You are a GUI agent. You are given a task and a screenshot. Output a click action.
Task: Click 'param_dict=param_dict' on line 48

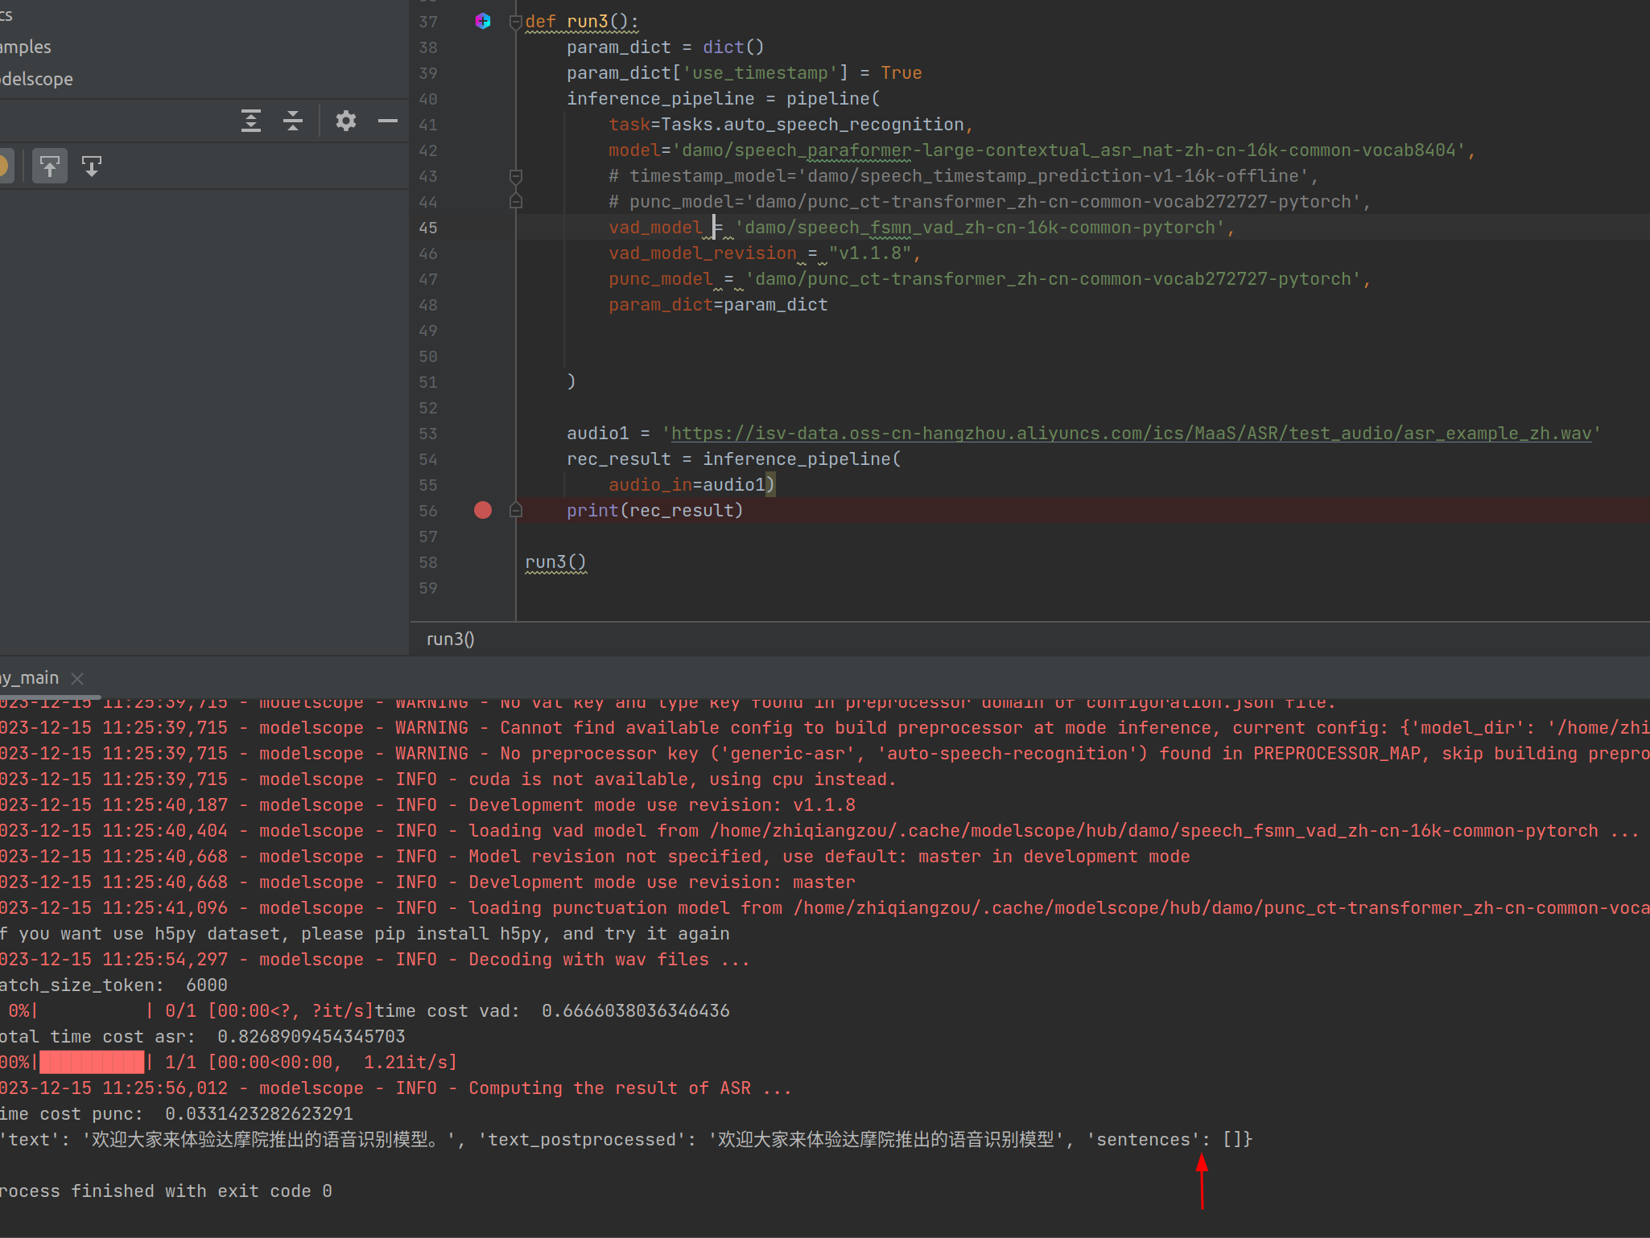[x=718, y=305]
